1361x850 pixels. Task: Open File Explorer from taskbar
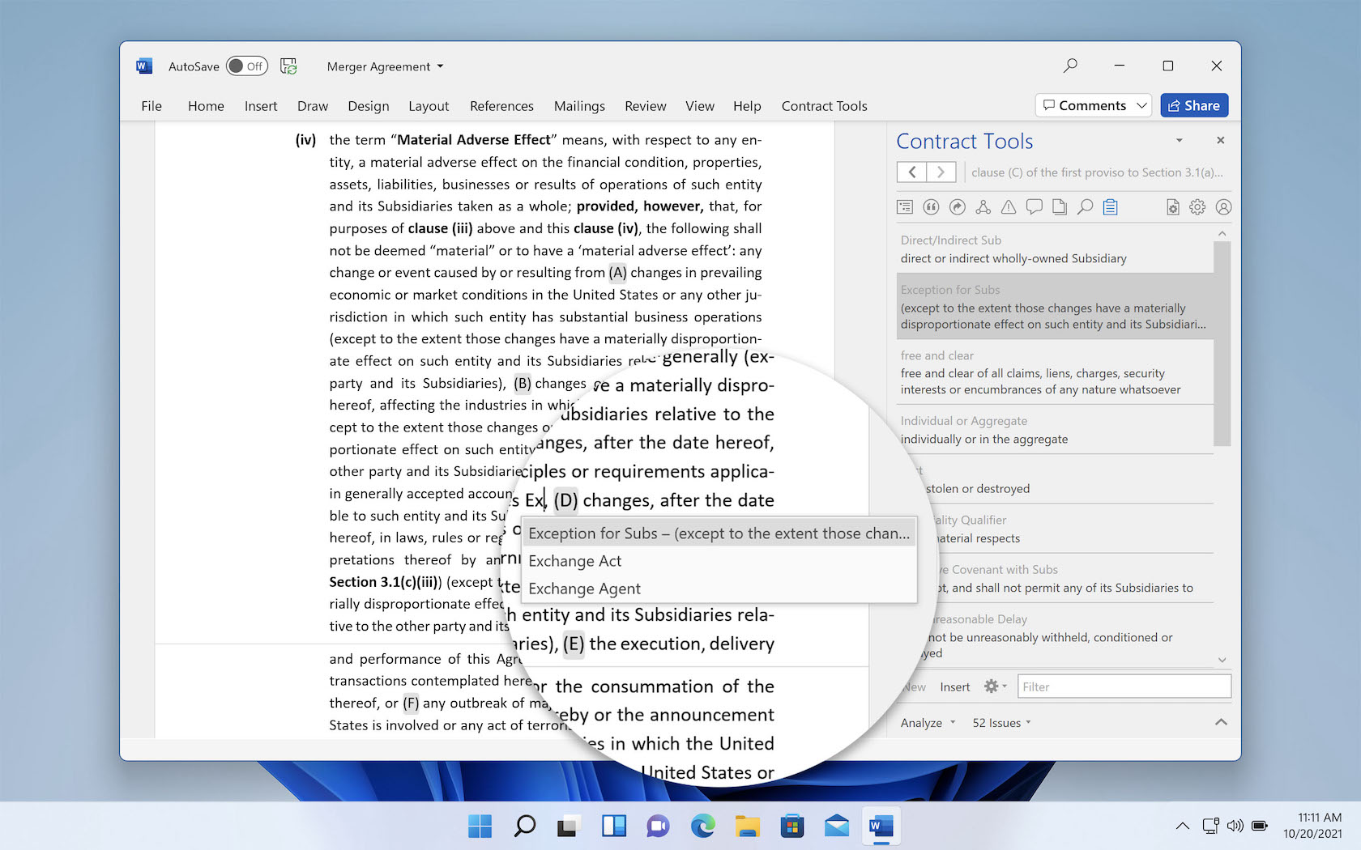click(747, 826)
